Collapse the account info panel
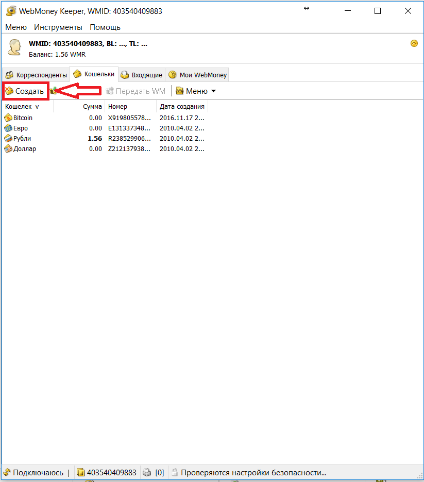The width and height of the screenshot is (424, 482). click(414, 44)
